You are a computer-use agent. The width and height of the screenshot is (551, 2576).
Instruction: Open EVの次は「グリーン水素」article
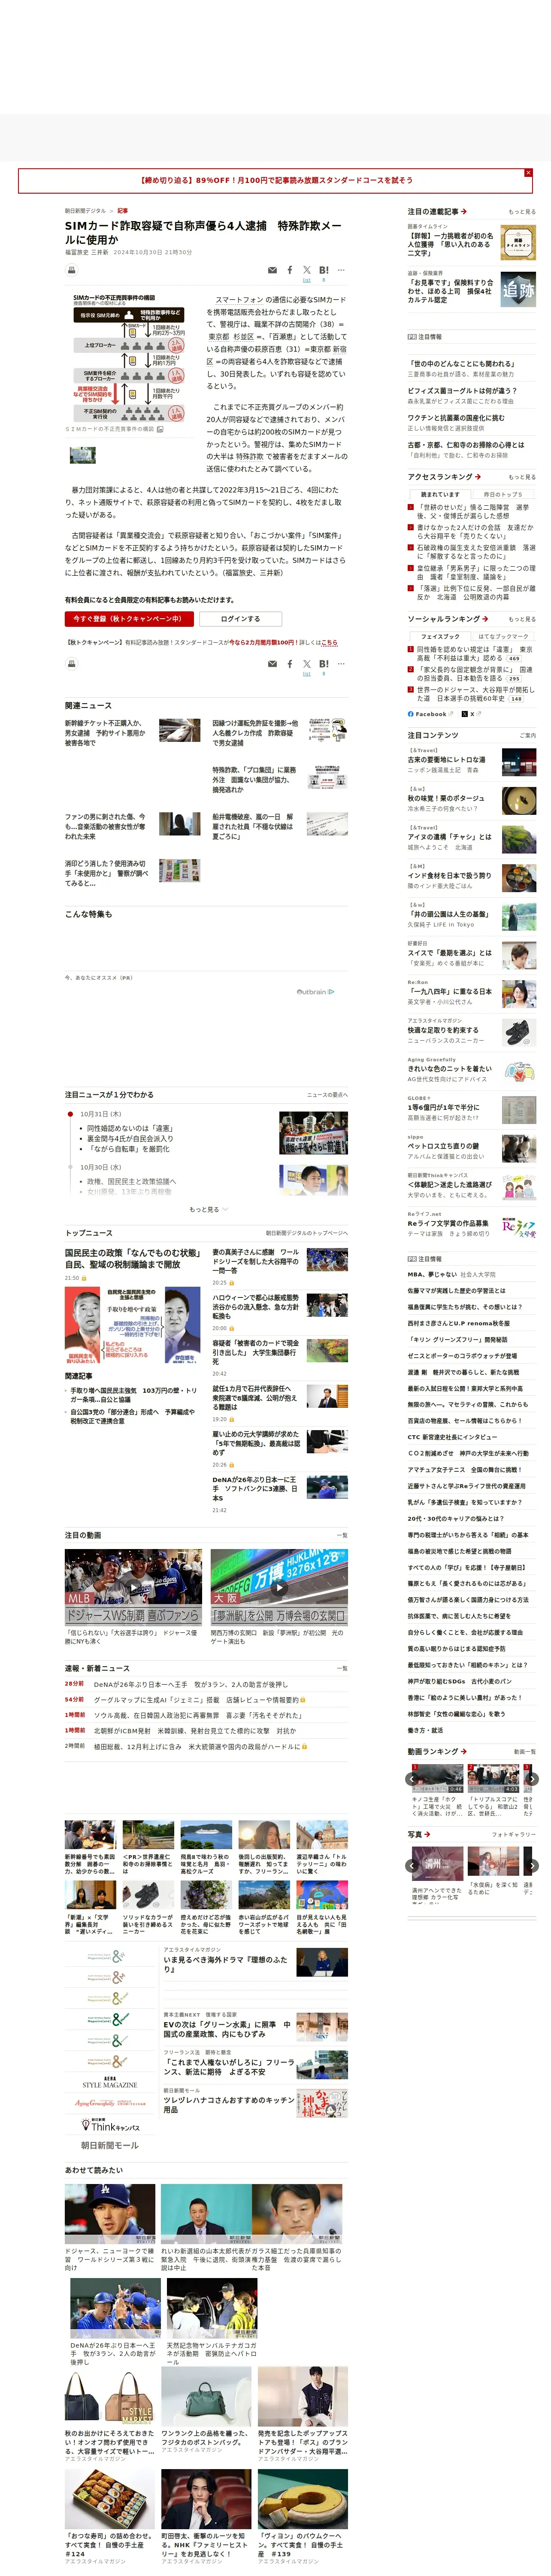227,2029
